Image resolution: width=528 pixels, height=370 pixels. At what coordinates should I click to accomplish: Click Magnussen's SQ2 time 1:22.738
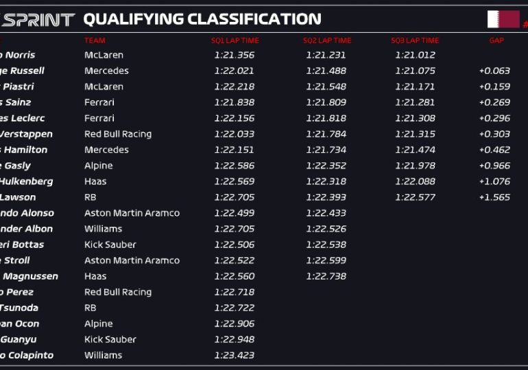326,276
